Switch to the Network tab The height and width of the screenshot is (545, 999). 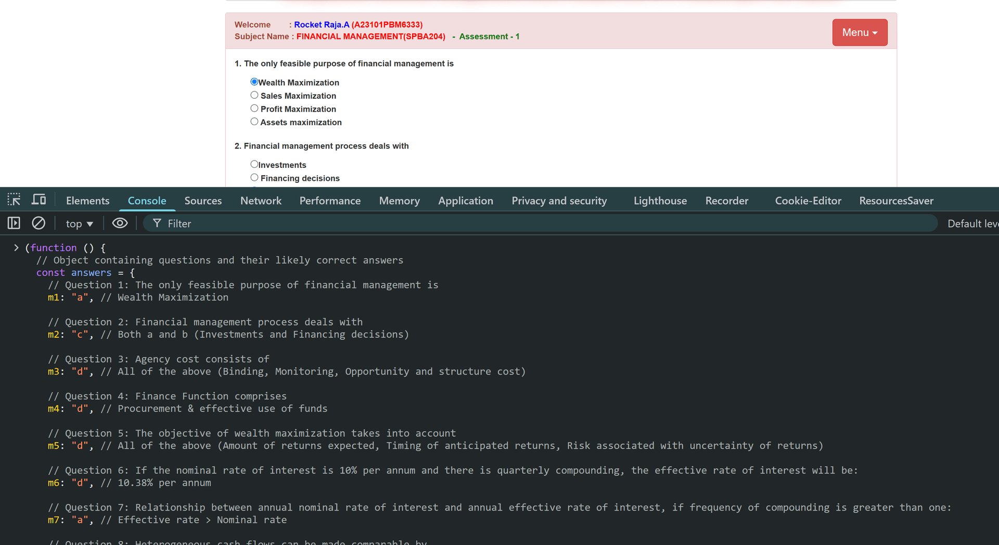coord(261,201)
